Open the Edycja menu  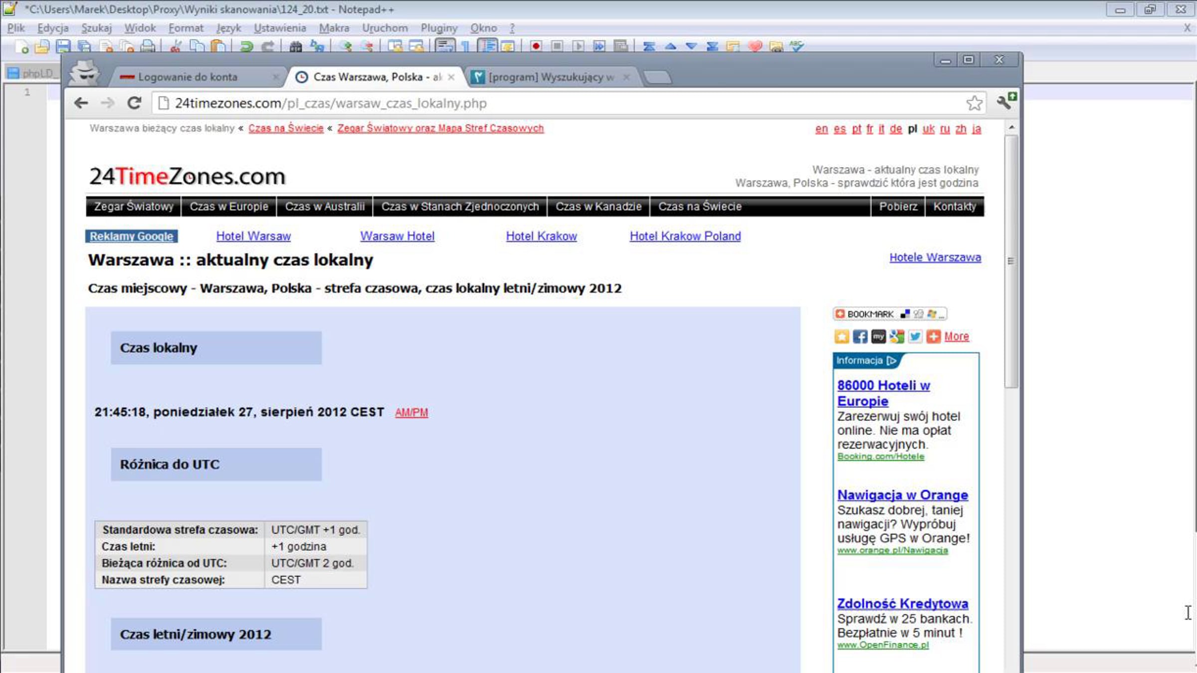[x=53, y=28]
